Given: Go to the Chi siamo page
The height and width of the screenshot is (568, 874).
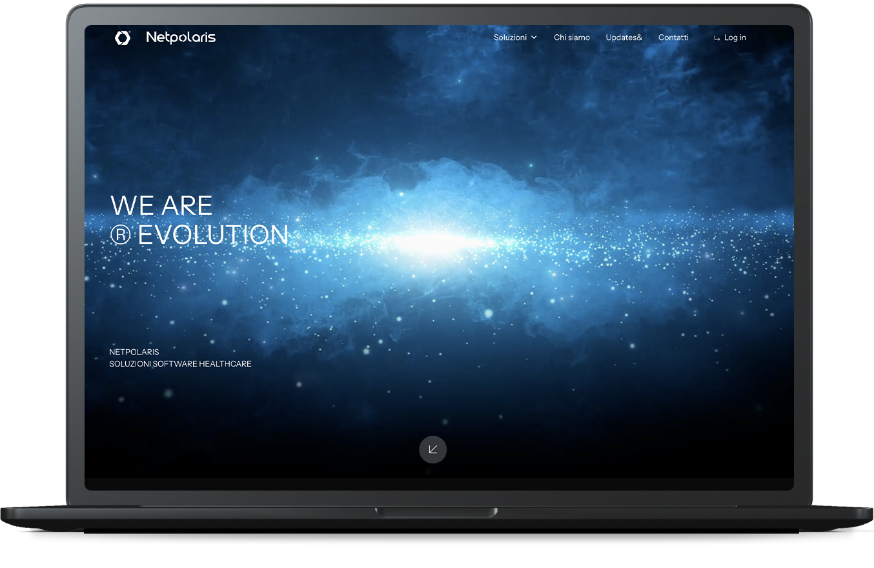Looking at the screenshot, I should point(571,37).
